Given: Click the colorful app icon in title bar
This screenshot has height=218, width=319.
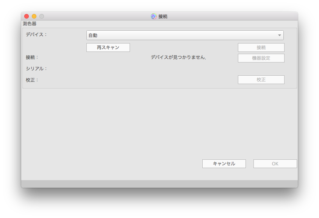Looking at the screenshot, I should pyautogui.click(x=153, y=16).
